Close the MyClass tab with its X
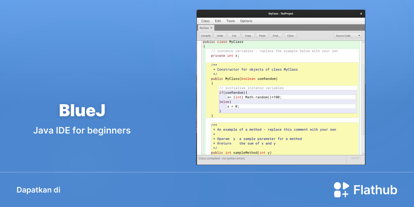This screenshot has height=207, width=414. pos(211,28)
